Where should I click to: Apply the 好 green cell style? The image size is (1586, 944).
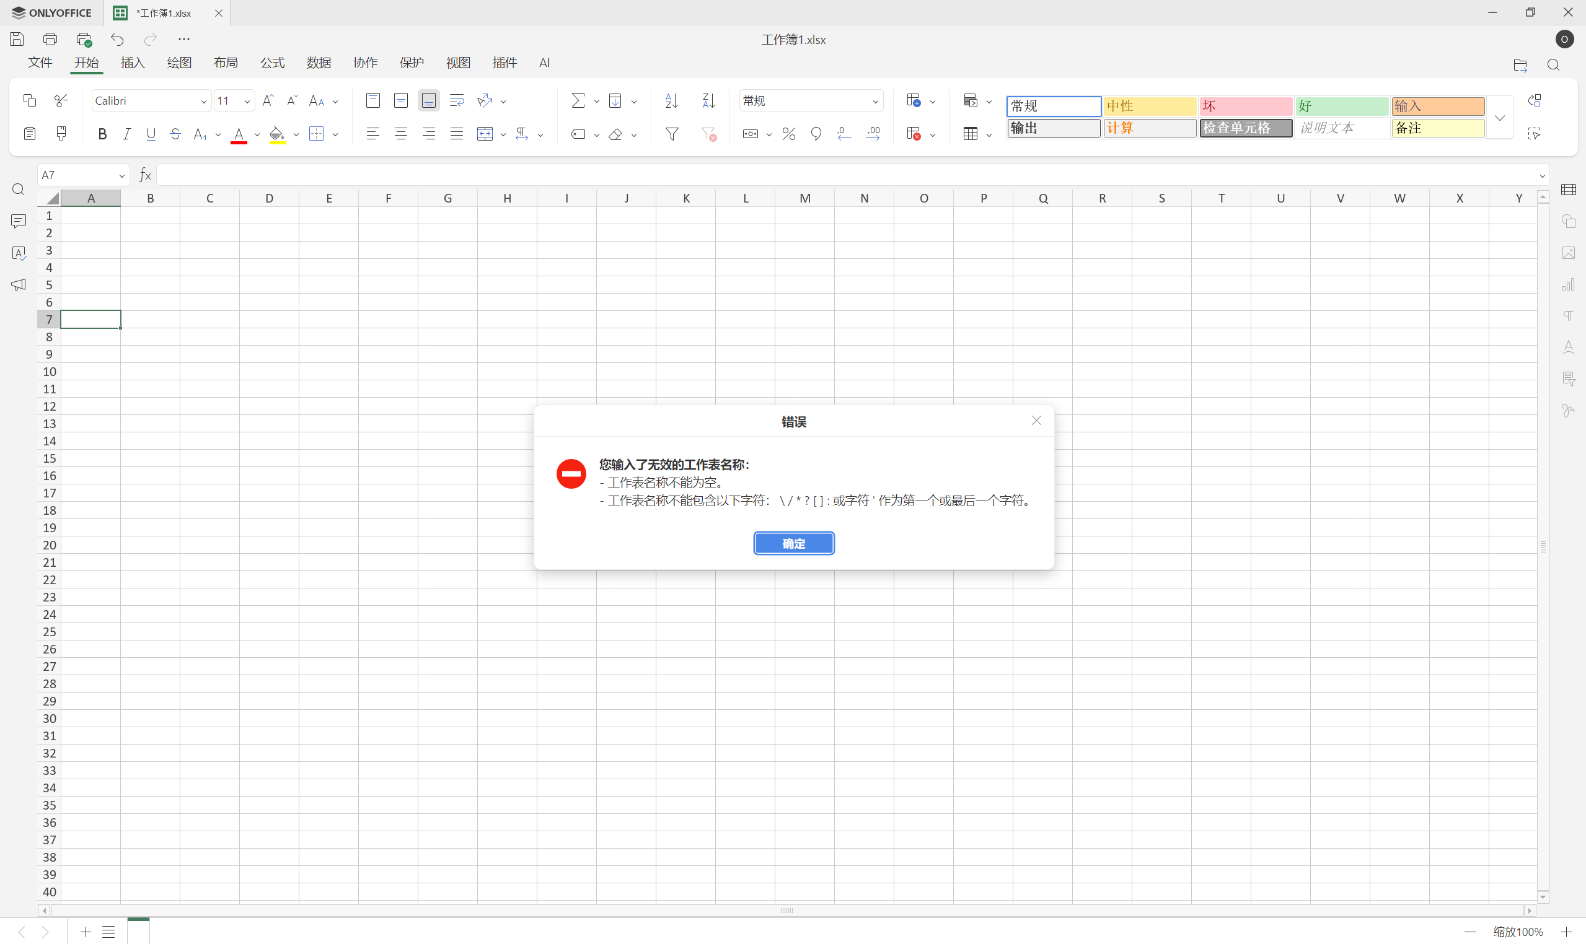(x=1342, y=105)
